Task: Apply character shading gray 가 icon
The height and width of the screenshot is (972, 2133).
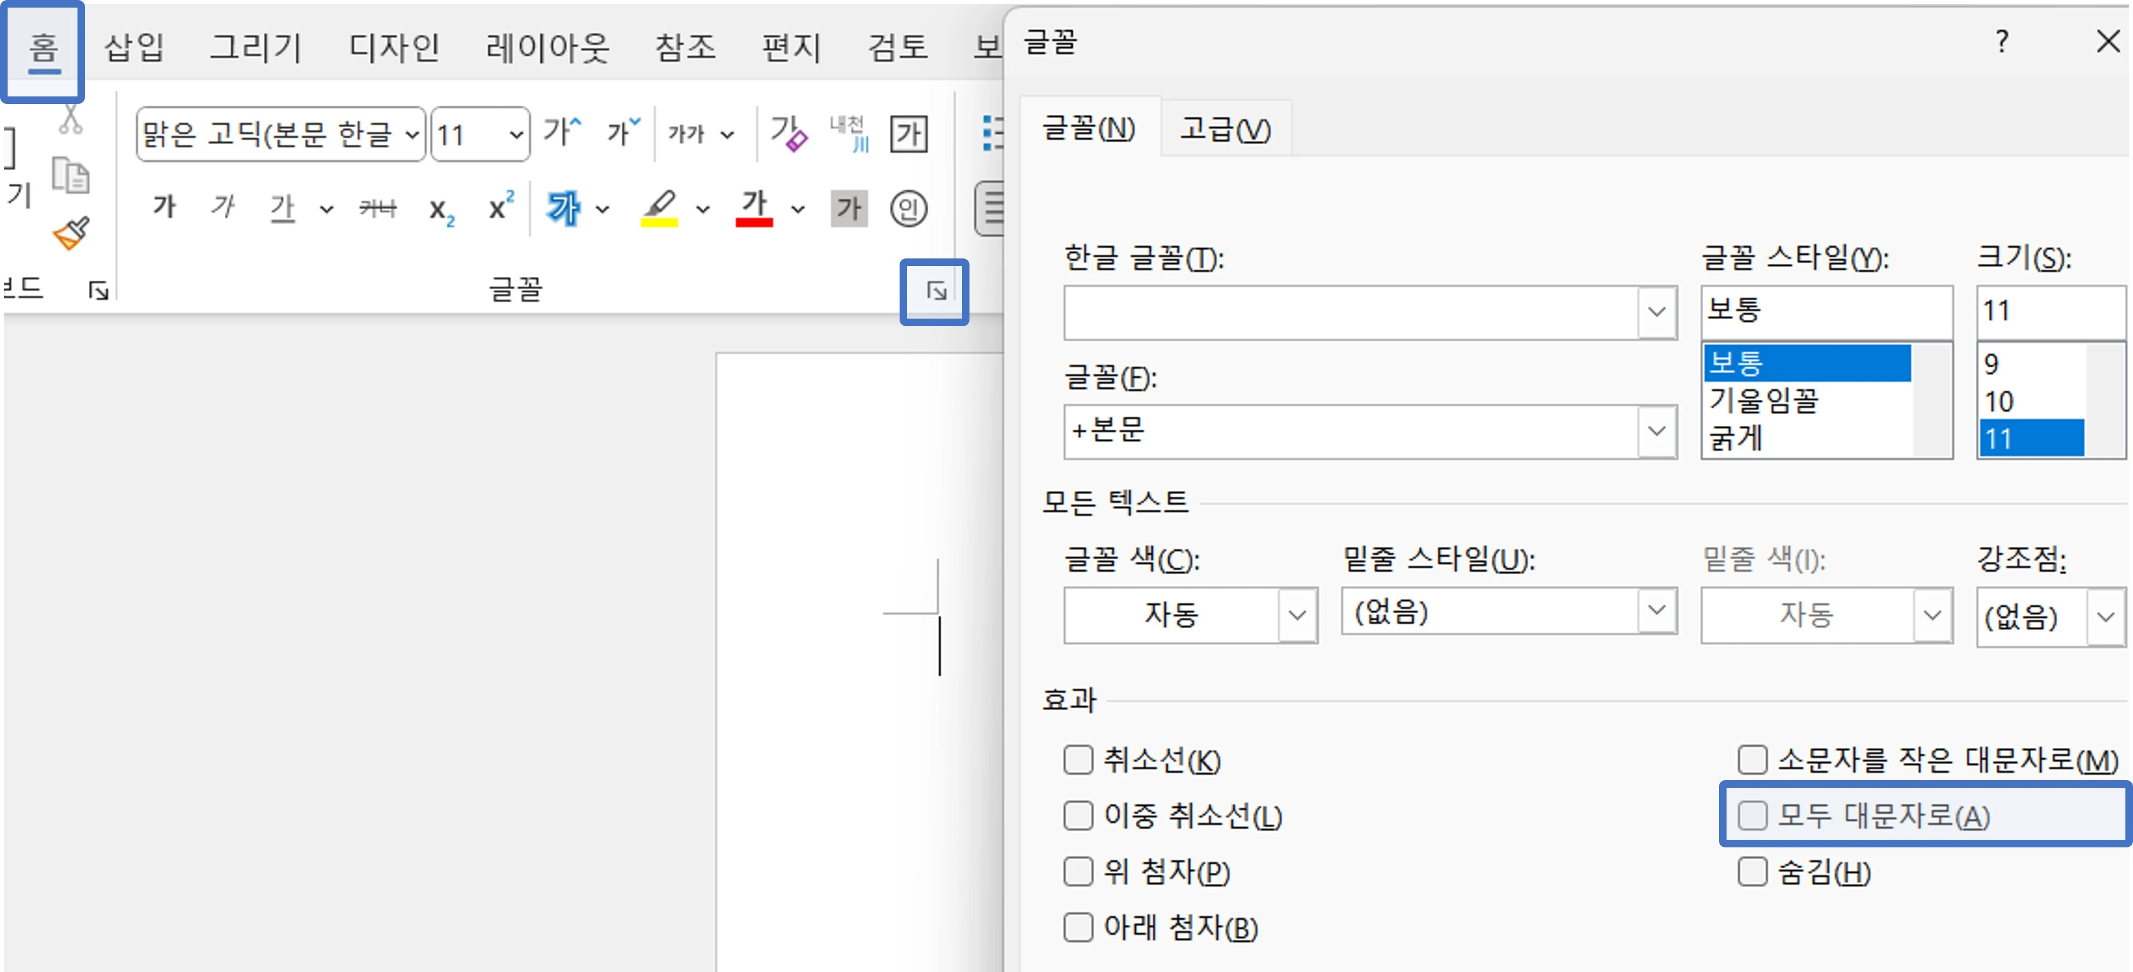Action: (850, 208)
